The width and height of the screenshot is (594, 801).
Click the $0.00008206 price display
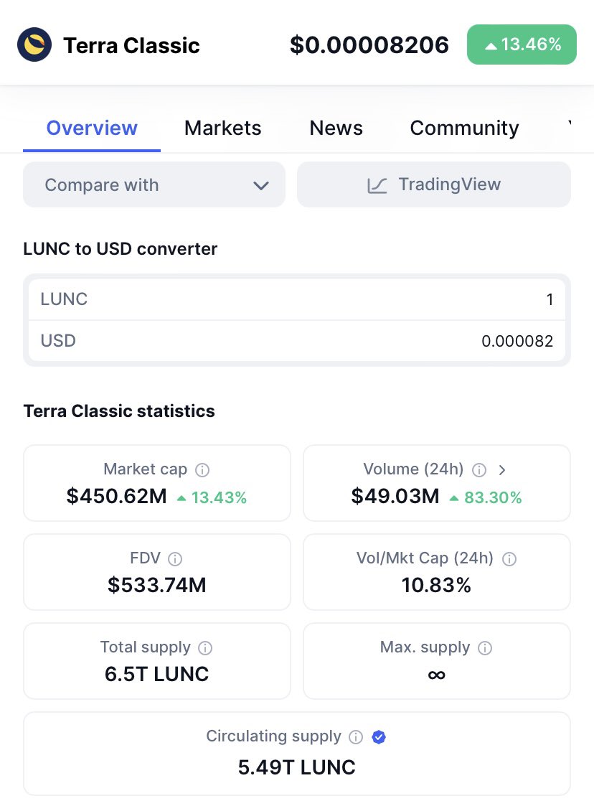[369, 44]
